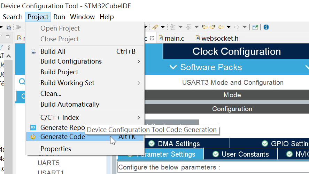Switch to the main.c editor tab
This screenshot has width=309, height=174.
[x=174, y=38]
